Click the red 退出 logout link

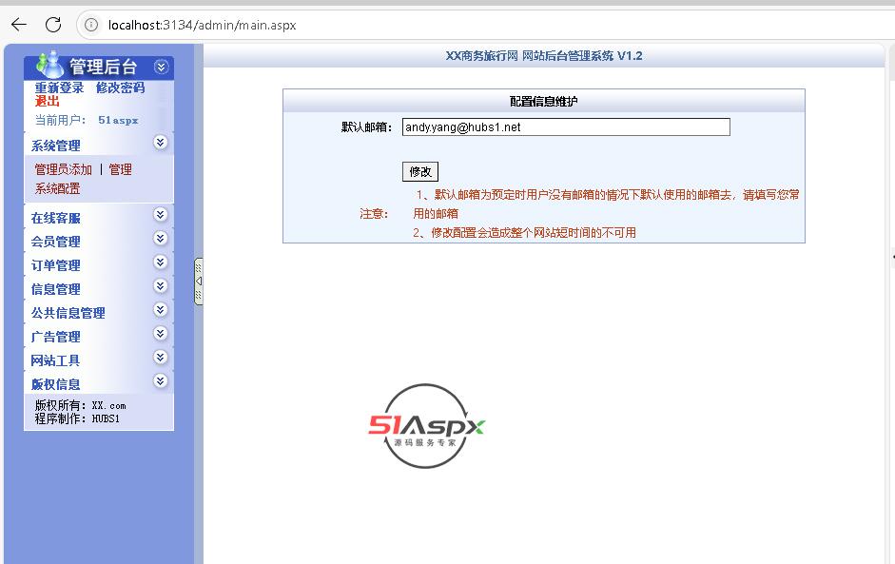pyautogui.click(x=47, y=101)
